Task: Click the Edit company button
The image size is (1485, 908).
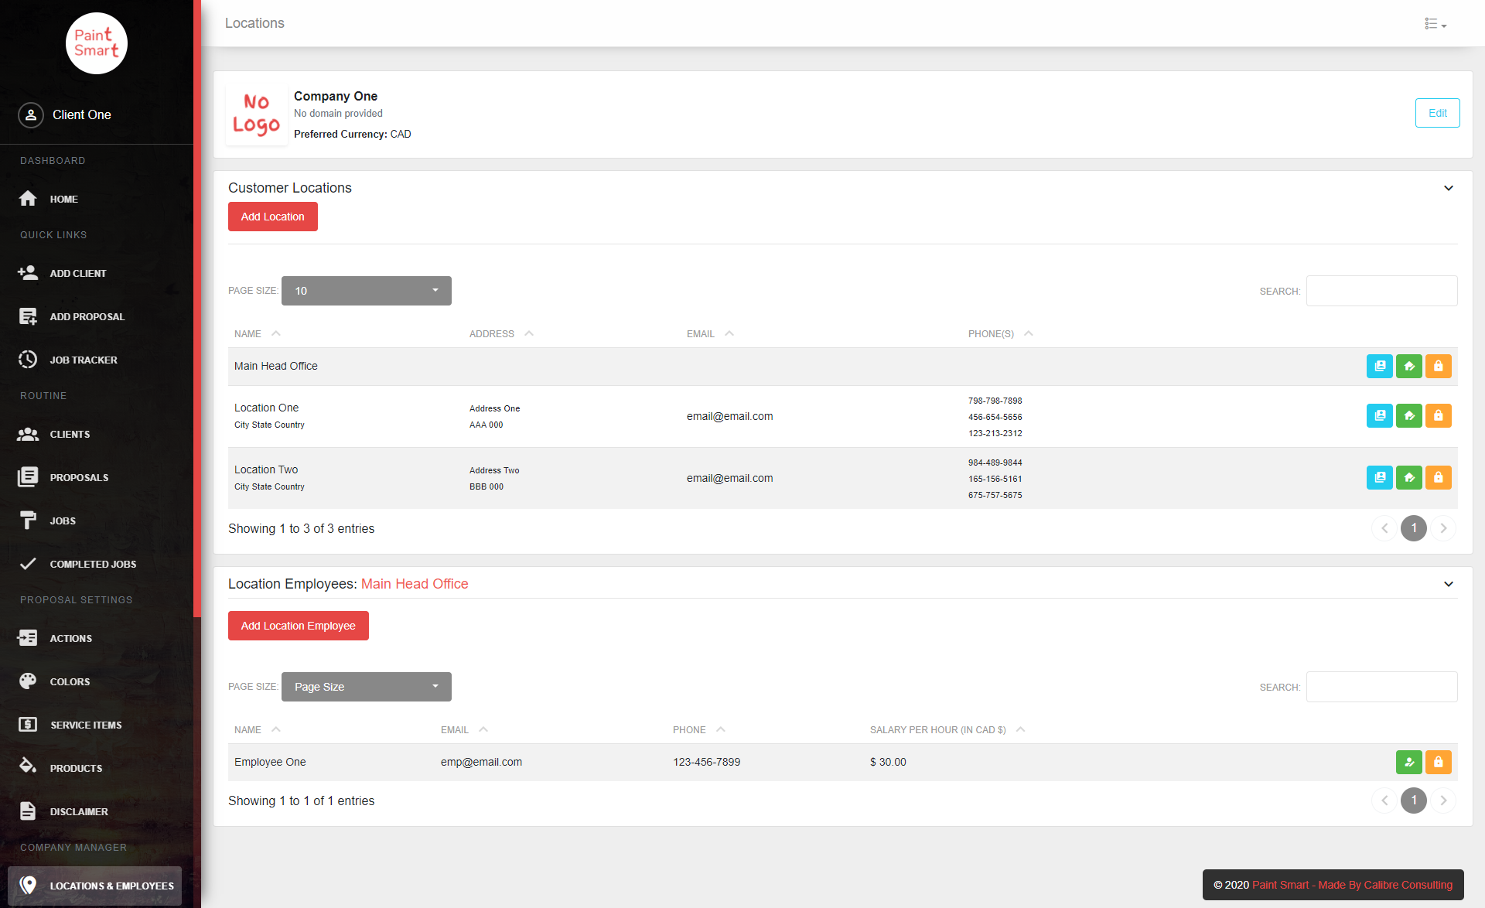Action: (x=1437, y=113)
